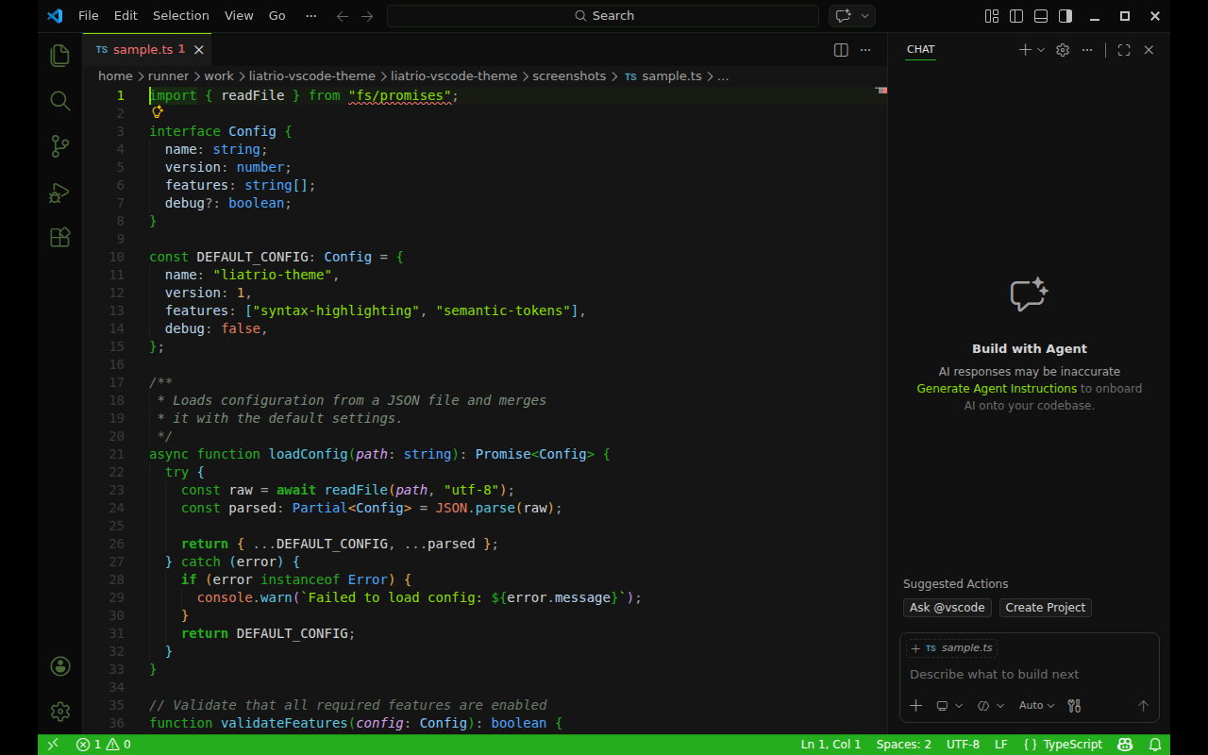The image size is (1208, 755).
Task: Split the editor using the editor toolbar icon
Action: pos(840,50)
